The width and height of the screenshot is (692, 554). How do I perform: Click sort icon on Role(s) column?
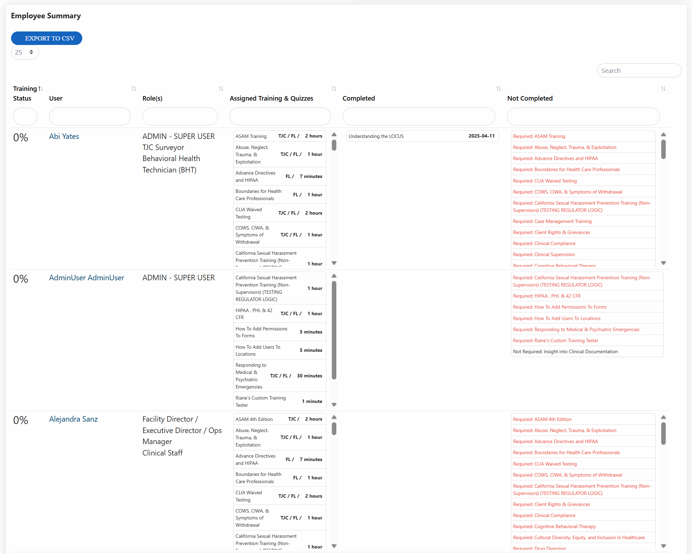coord(221,89)
